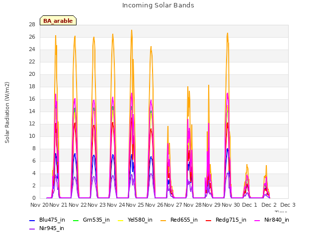Click the Nov 27 x-axis tick label

173,205
